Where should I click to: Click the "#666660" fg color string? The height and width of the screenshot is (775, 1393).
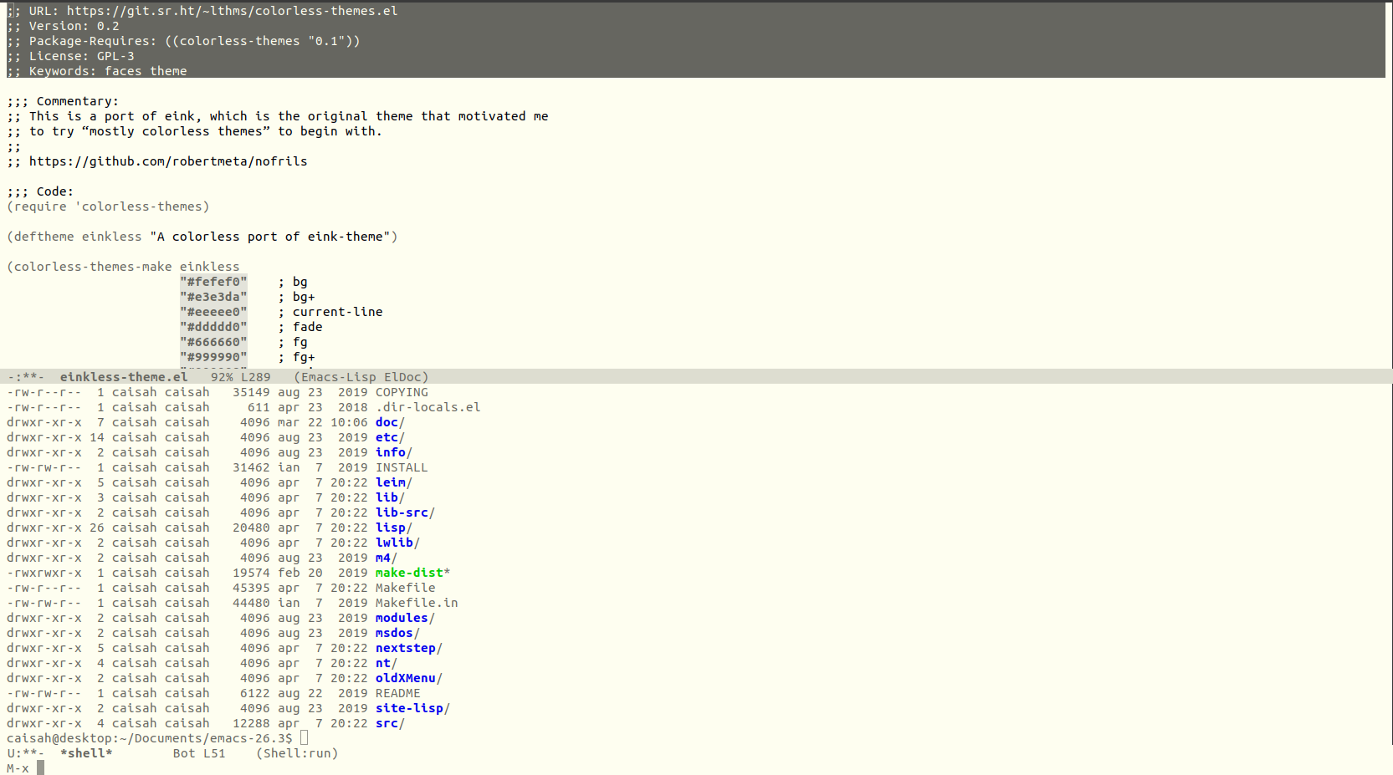(x=213, y=342)
